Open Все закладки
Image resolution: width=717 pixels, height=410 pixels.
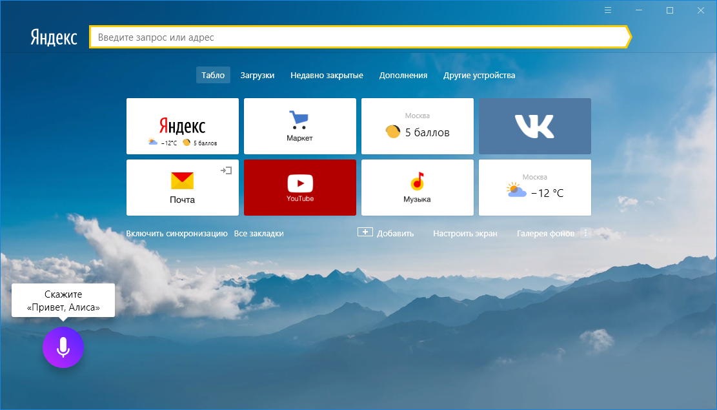point(258,233)
